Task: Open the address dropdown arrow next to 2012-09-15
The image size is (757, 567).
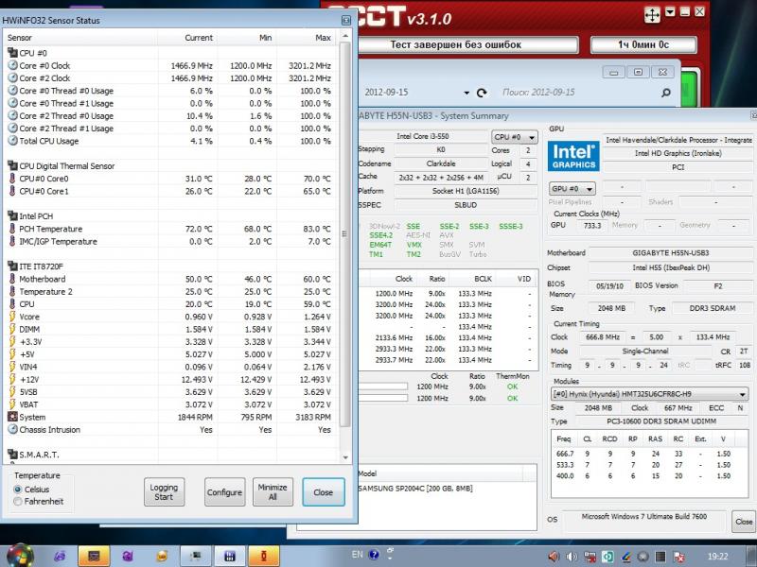Action: tap(467, 93)
